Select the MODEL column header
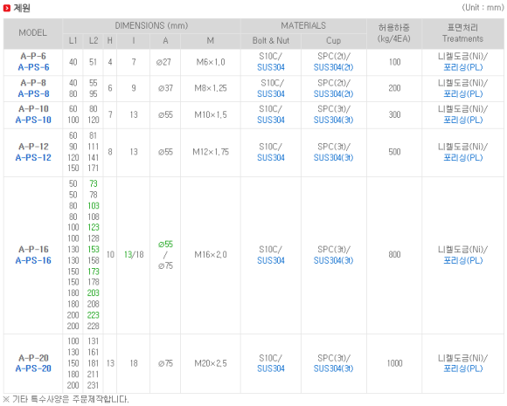This screenshot has height=406, width=507. 32,33
